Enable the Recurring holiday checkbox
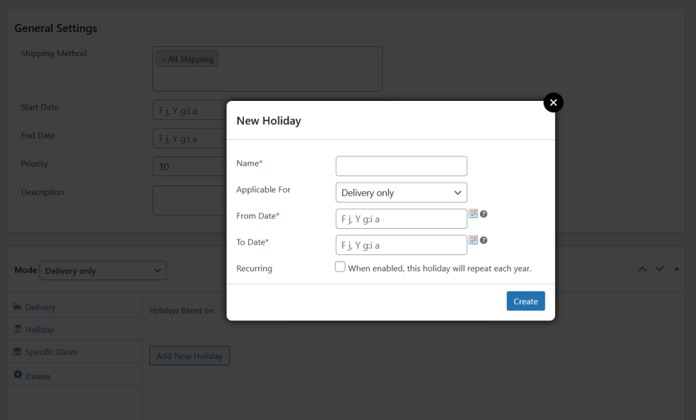This screenshot has width=696, height=420. click(341, 267)
